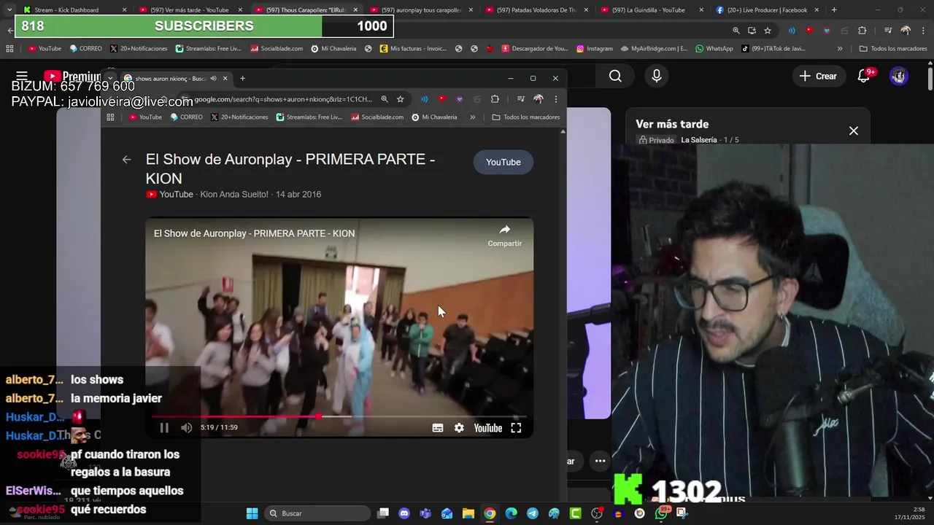Open MyAirBridge.com bookmark in the back window
The width and height of the screenshot is (934, 525).
654,49
